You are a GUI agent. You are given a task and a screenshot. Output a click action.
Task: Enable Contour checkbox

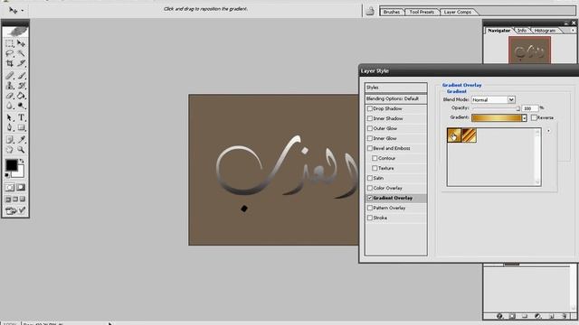[375, 159]
